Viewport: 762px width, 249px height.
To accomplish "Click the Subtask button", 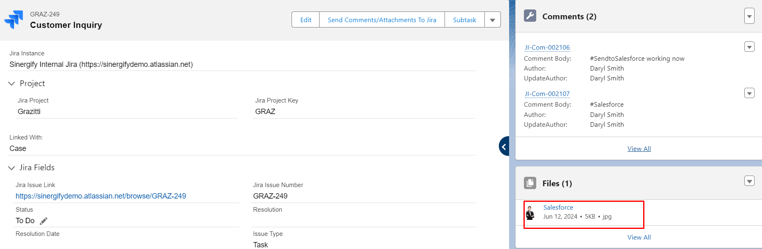I will coord(465,20).
